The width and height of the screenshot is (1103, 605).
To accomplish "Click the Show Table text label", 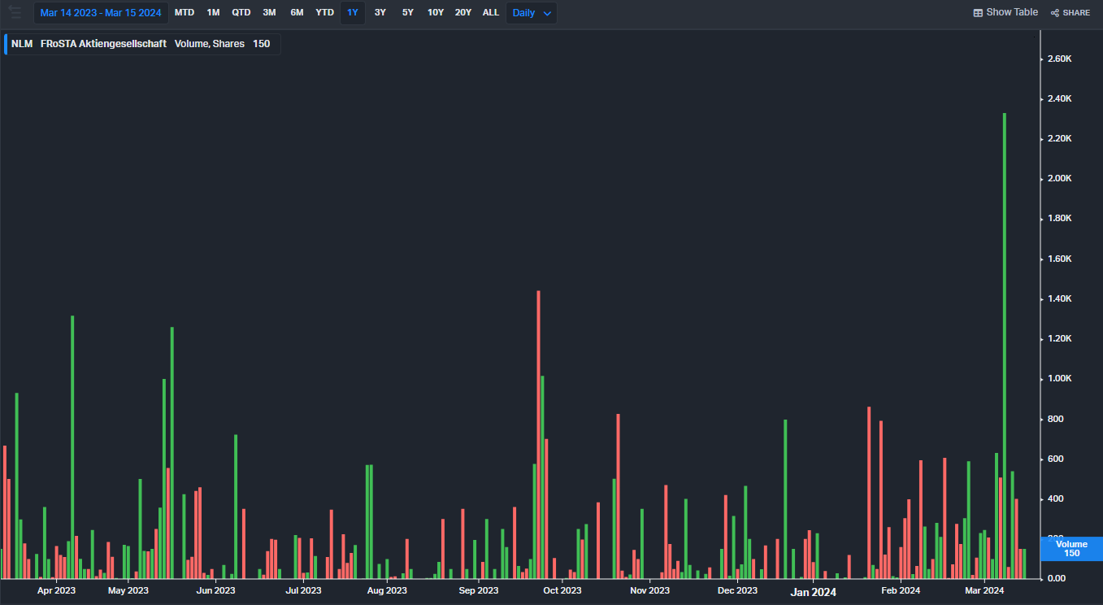I will pyautogui.click(x=1012, y=12).
